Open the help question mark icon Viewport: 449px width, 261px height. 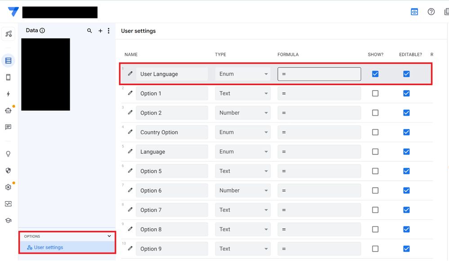tap(431, 12)
